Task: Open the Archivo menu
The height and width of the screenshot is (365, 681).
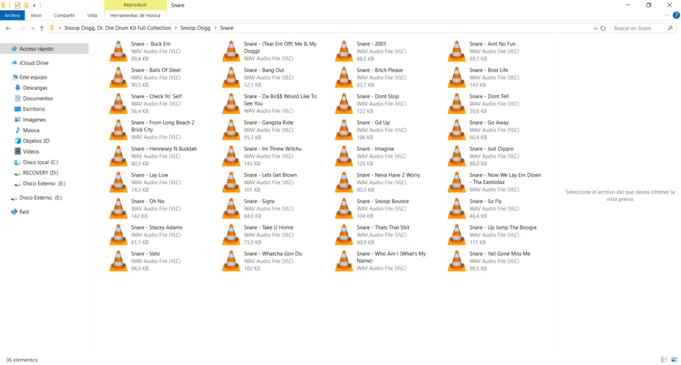Action: point(12,15)
